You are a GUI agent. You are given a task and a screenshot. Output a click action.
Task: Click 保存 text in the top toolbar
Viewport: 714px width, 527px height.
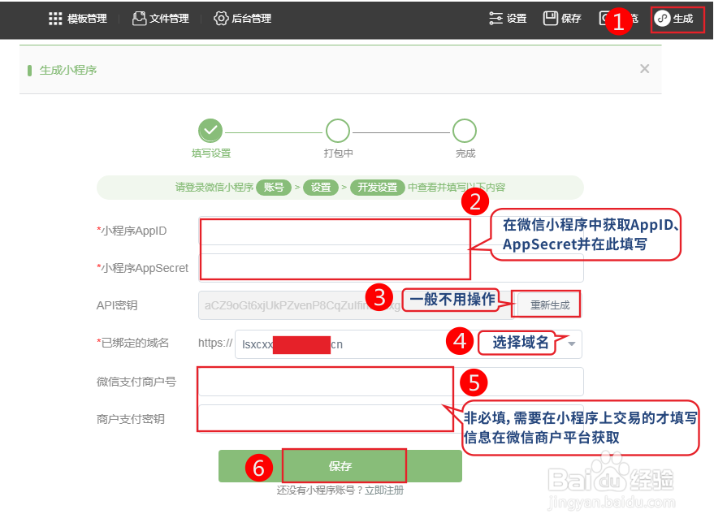click(571, 19)
